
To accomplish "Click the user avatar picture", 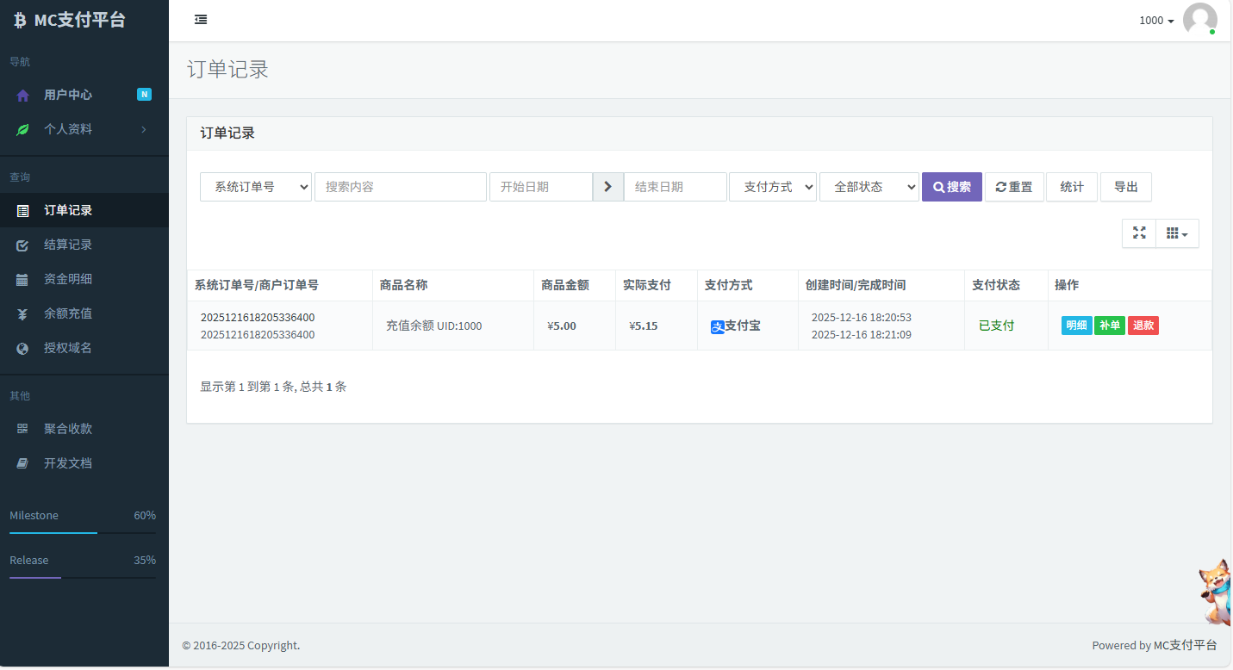I will click(x=1199, y=20).
